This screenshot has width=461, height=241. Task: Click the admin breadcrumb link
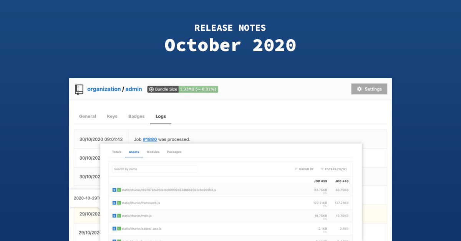(x=134, y=89)
